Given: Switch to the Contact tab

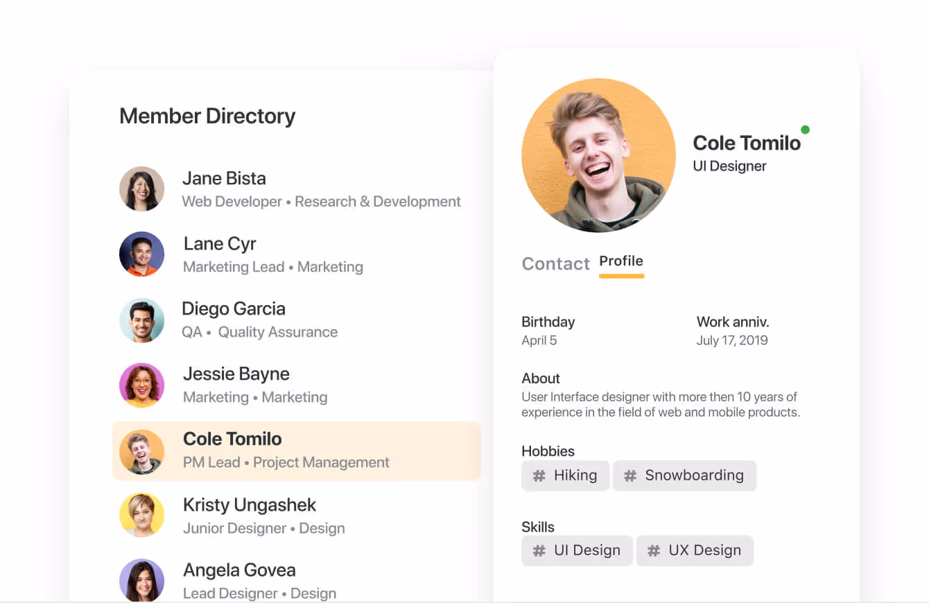Looking at the screenshot, I should click(555, 264).
